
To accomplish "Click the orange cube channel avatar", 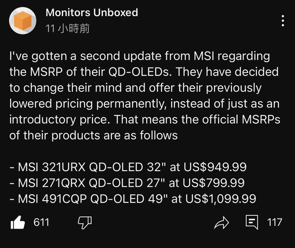I will [22, 21].
